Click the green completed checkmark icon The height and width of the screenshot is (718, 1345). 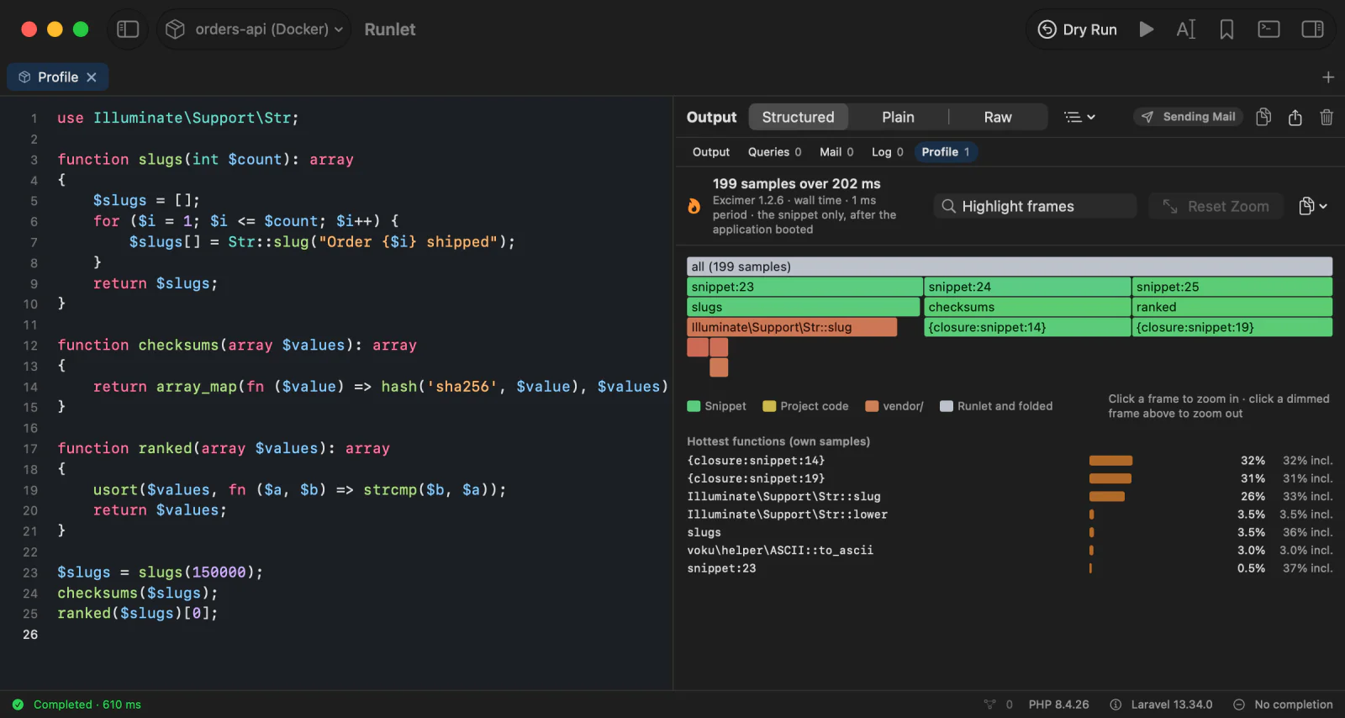pos(18,705)
